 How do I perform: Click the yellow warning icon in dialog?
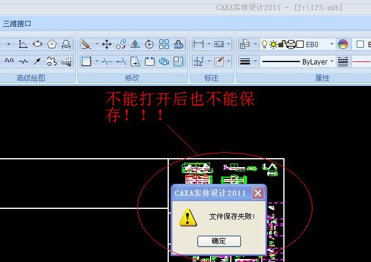click(188, 217)
